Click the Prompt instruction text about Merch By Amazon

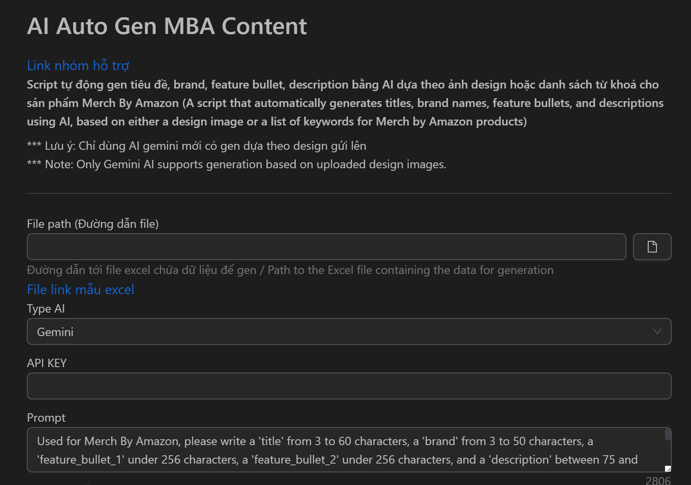pyautogui.click(x=315, y=441)
